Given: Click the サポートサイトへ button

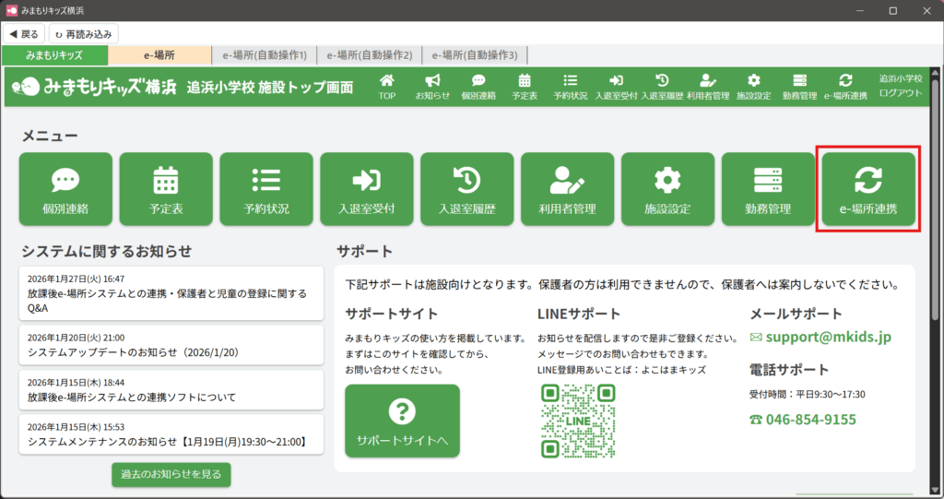Looking at the screenshot, I should (402, 421).
